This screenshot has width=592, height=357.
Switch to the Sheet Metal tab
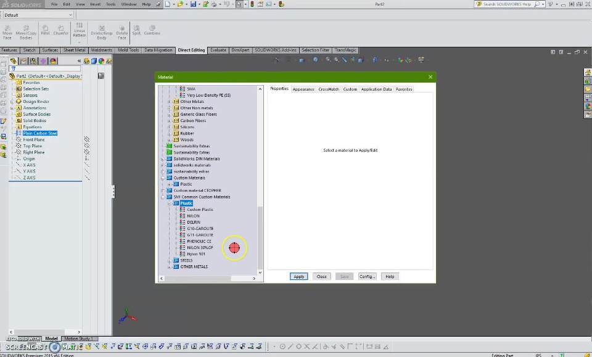74,50
